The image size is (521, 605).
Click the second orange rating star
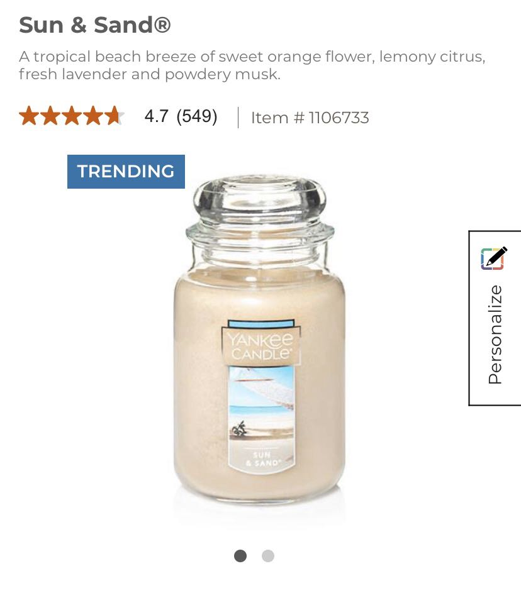coord(50,116)
